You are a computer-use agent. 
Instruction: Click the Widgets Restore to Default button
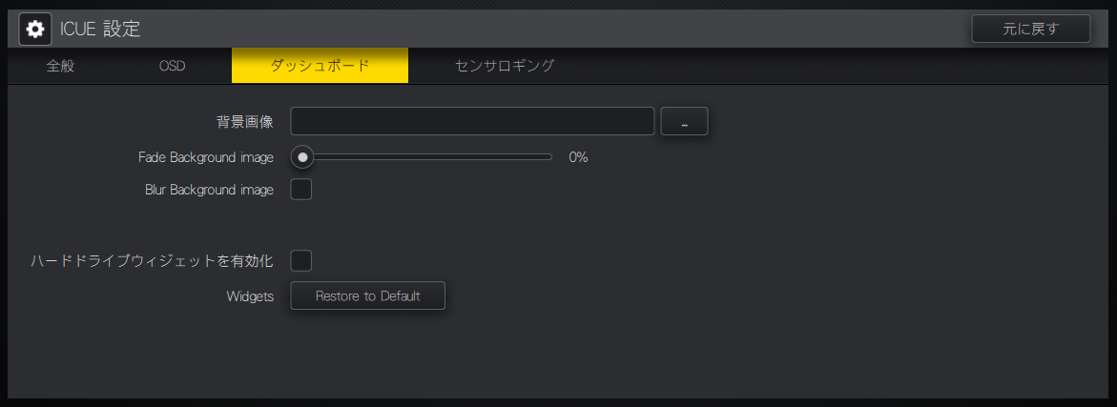(x=367, y=296)
